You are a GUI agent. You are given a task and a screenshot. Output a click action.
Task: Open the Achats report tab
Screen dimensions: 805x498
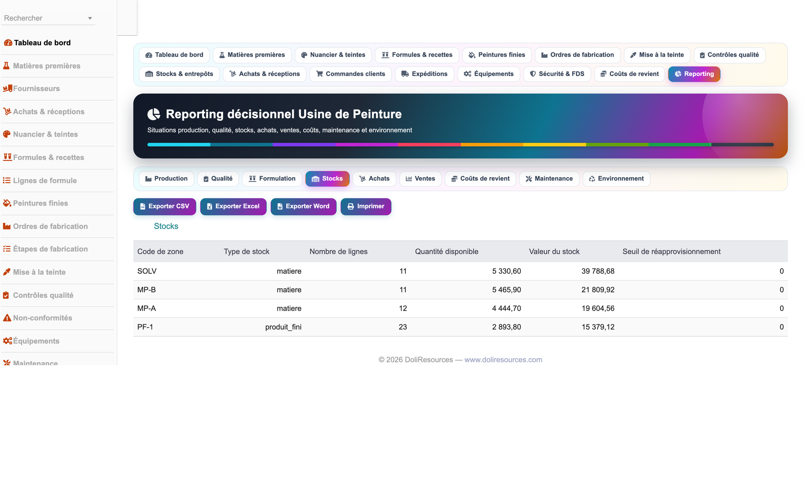[x=374, y=179]
